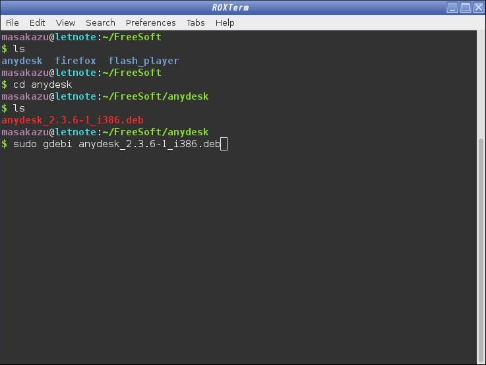This screenshot has width=486, height=365.
Task: Minimize the ROXTerm window
Action: tap(452, 7)
